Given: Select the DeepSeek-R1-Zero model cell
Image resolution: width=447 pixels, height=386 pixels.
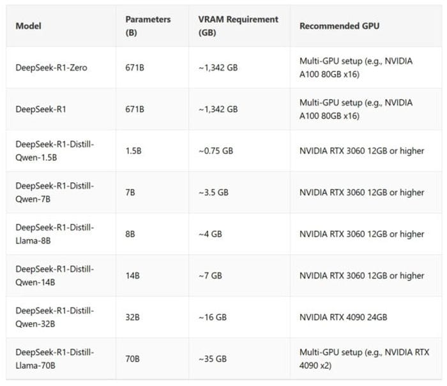Looking at the screenshot, I should pos(51,68).
